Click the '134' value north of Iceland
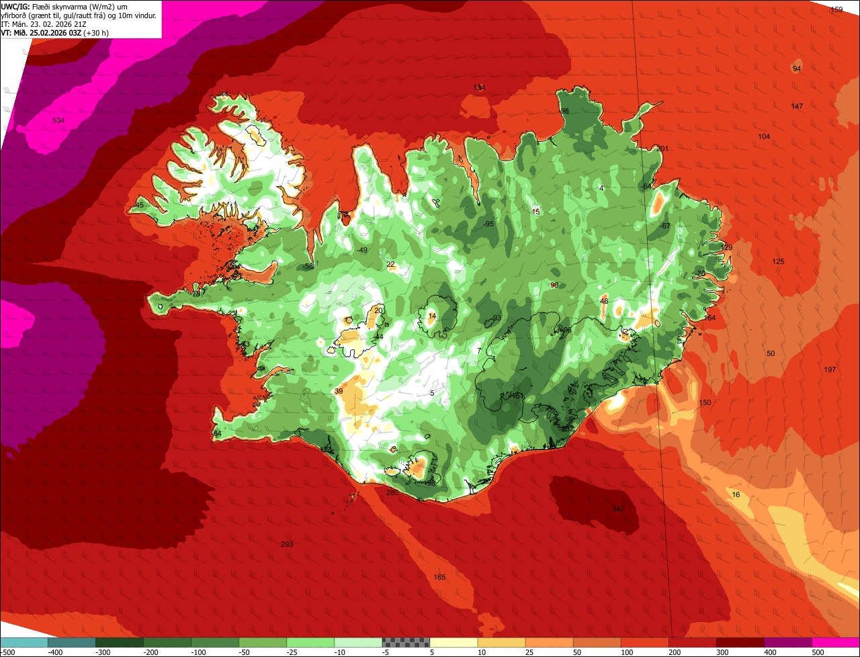 coord(479,88)
